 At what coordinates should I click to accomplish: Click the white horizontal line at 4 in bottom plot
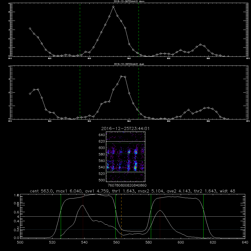pos(133,216)
